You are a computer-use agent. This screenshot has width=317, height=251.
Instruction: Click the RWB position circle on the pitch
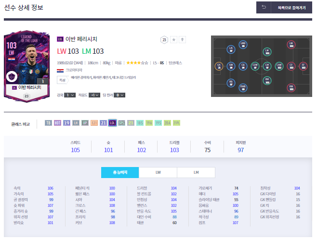(243, 88)
